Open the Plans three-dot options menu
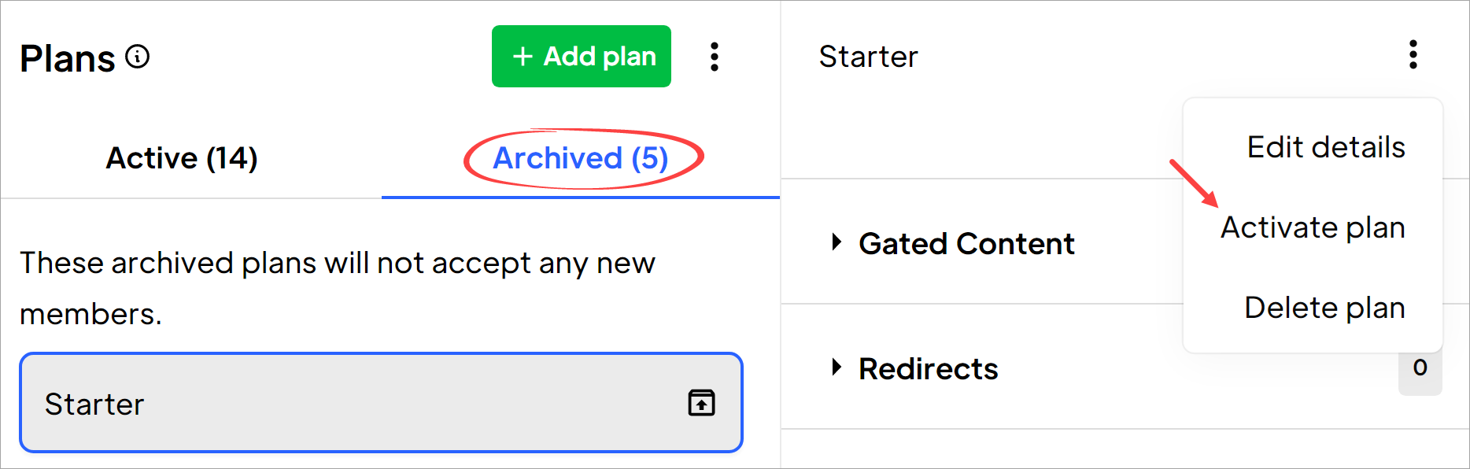 click(715, 57)
